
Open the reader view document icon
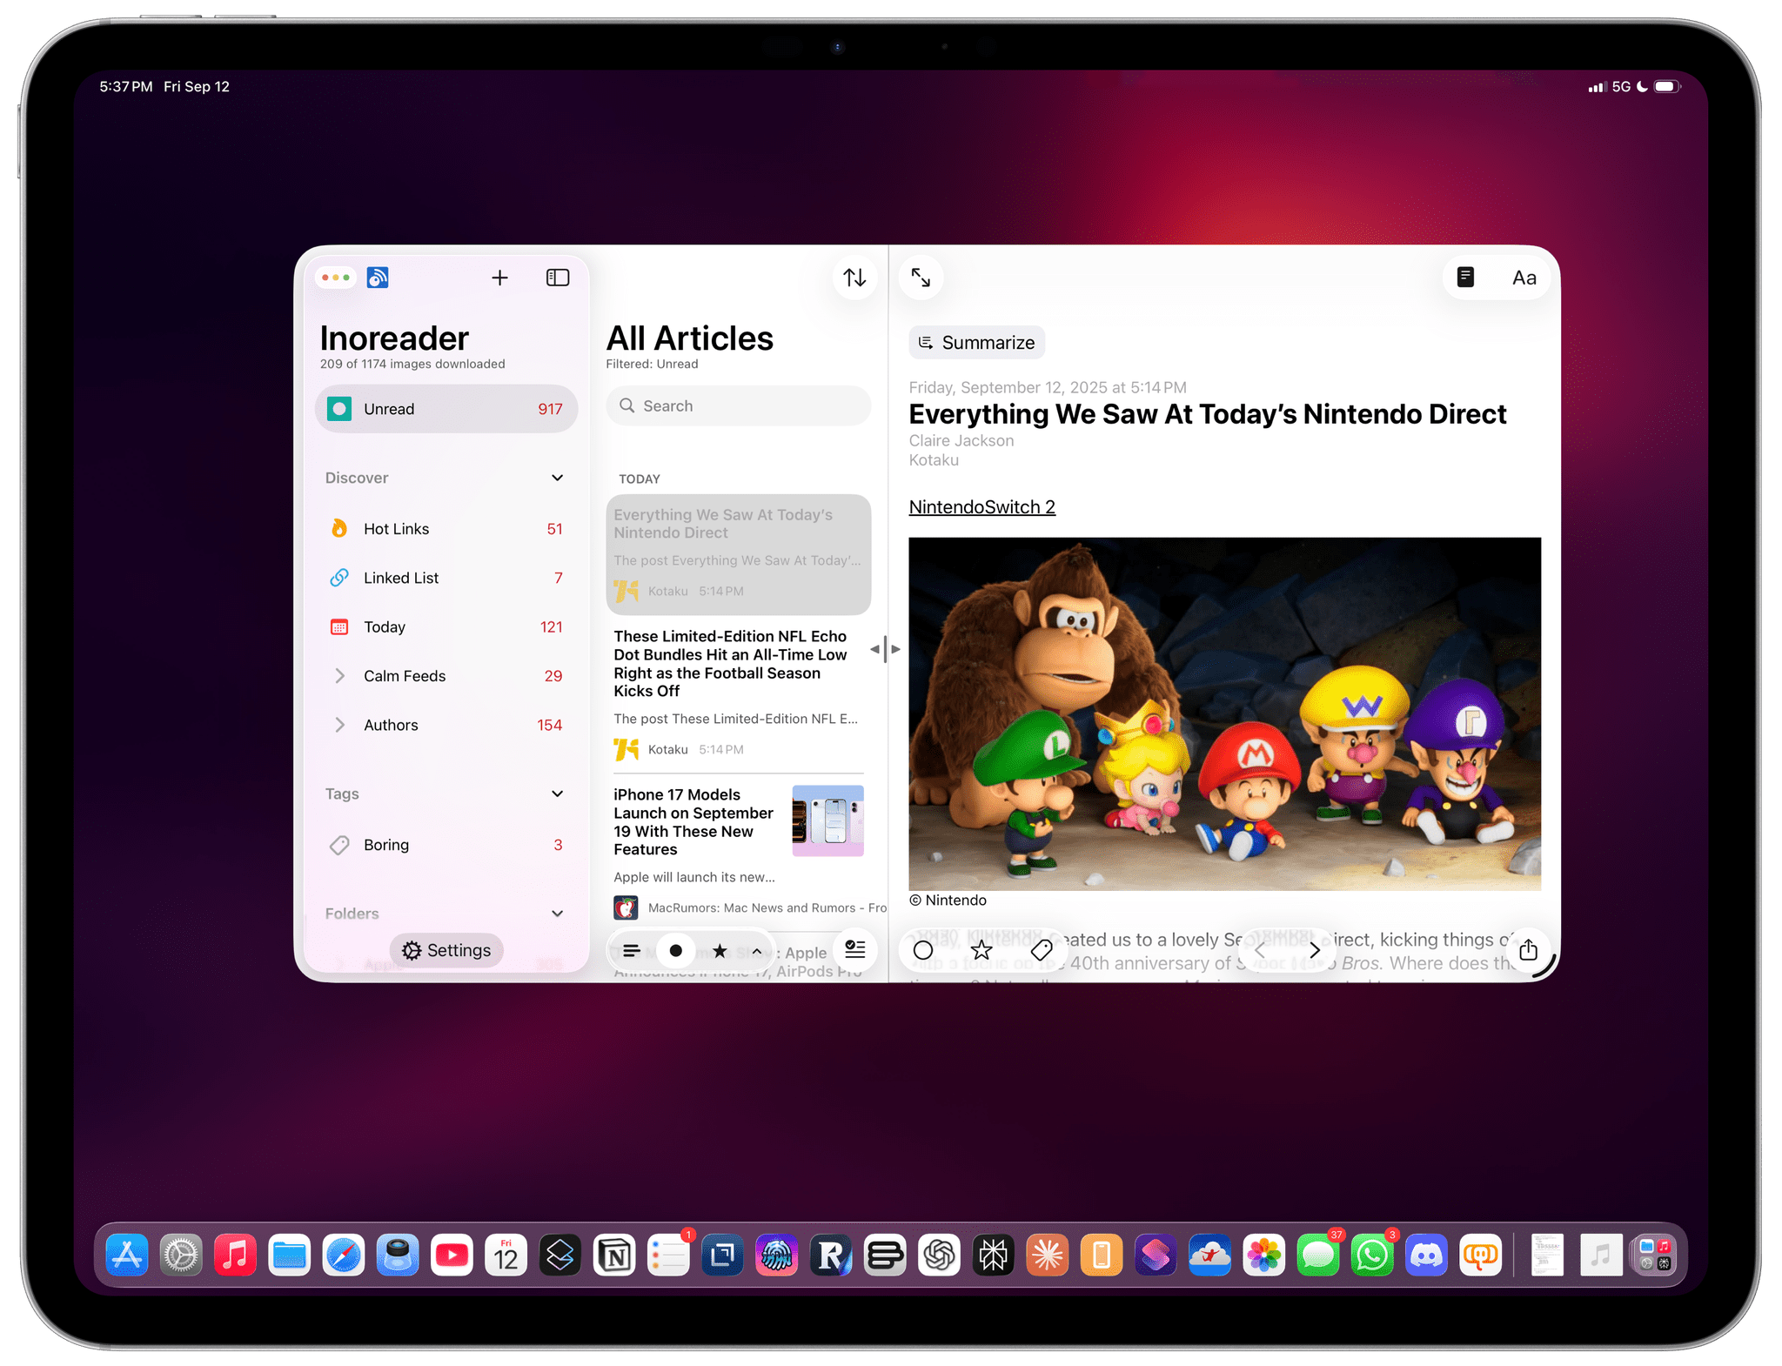[1465, 278]
